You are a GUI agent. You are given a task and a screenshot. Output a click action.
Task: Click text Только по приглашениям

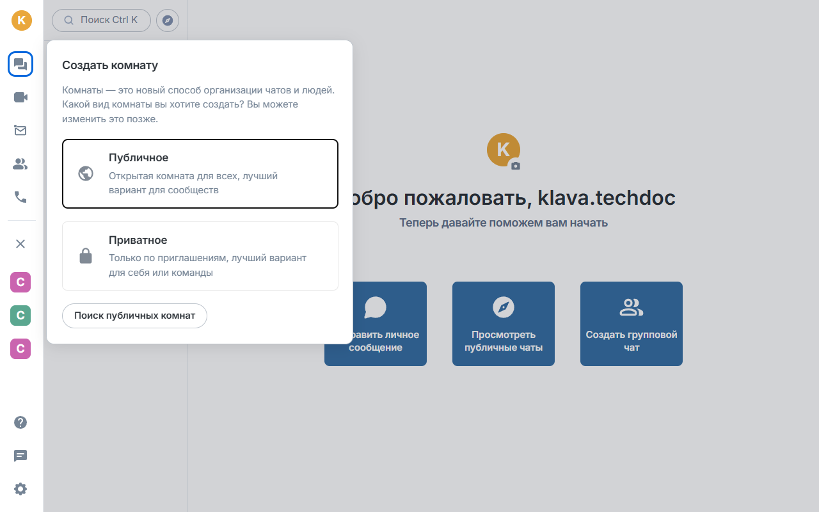click(168, 258)
